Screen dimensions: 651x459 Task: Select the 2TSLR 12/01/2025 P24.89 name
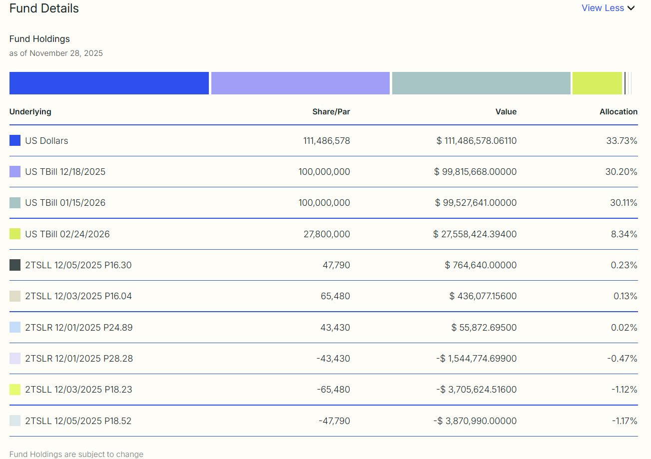click(x=79, y=328)
